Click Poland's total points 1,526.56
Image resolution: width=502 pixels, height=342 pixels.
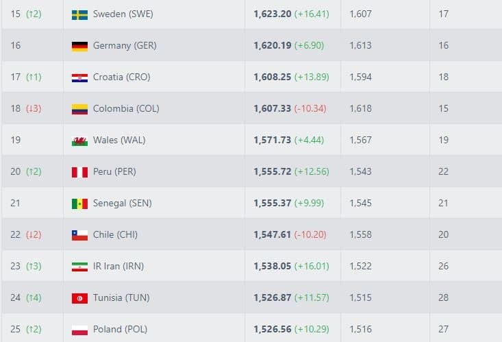point(271,330)
